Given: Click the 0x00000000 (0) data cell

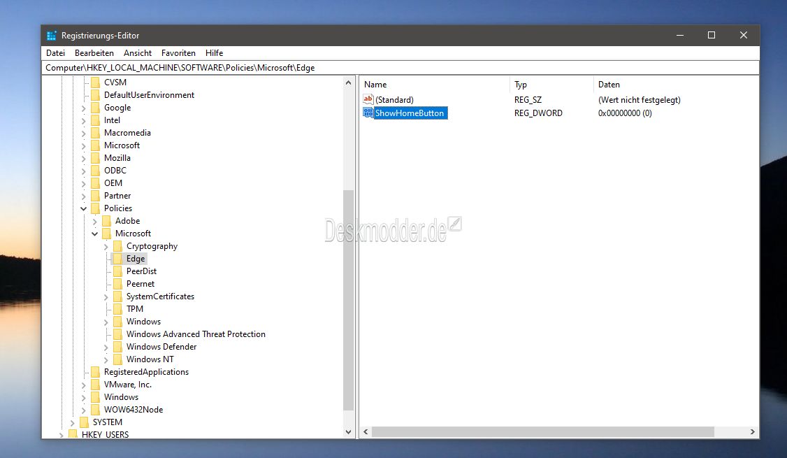Looking at the screenshot, I should pyautogui.click(x=625, y=113).
